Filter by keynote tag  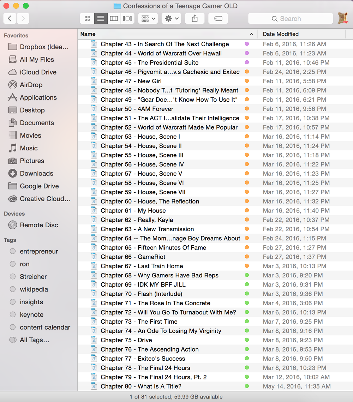39,314
